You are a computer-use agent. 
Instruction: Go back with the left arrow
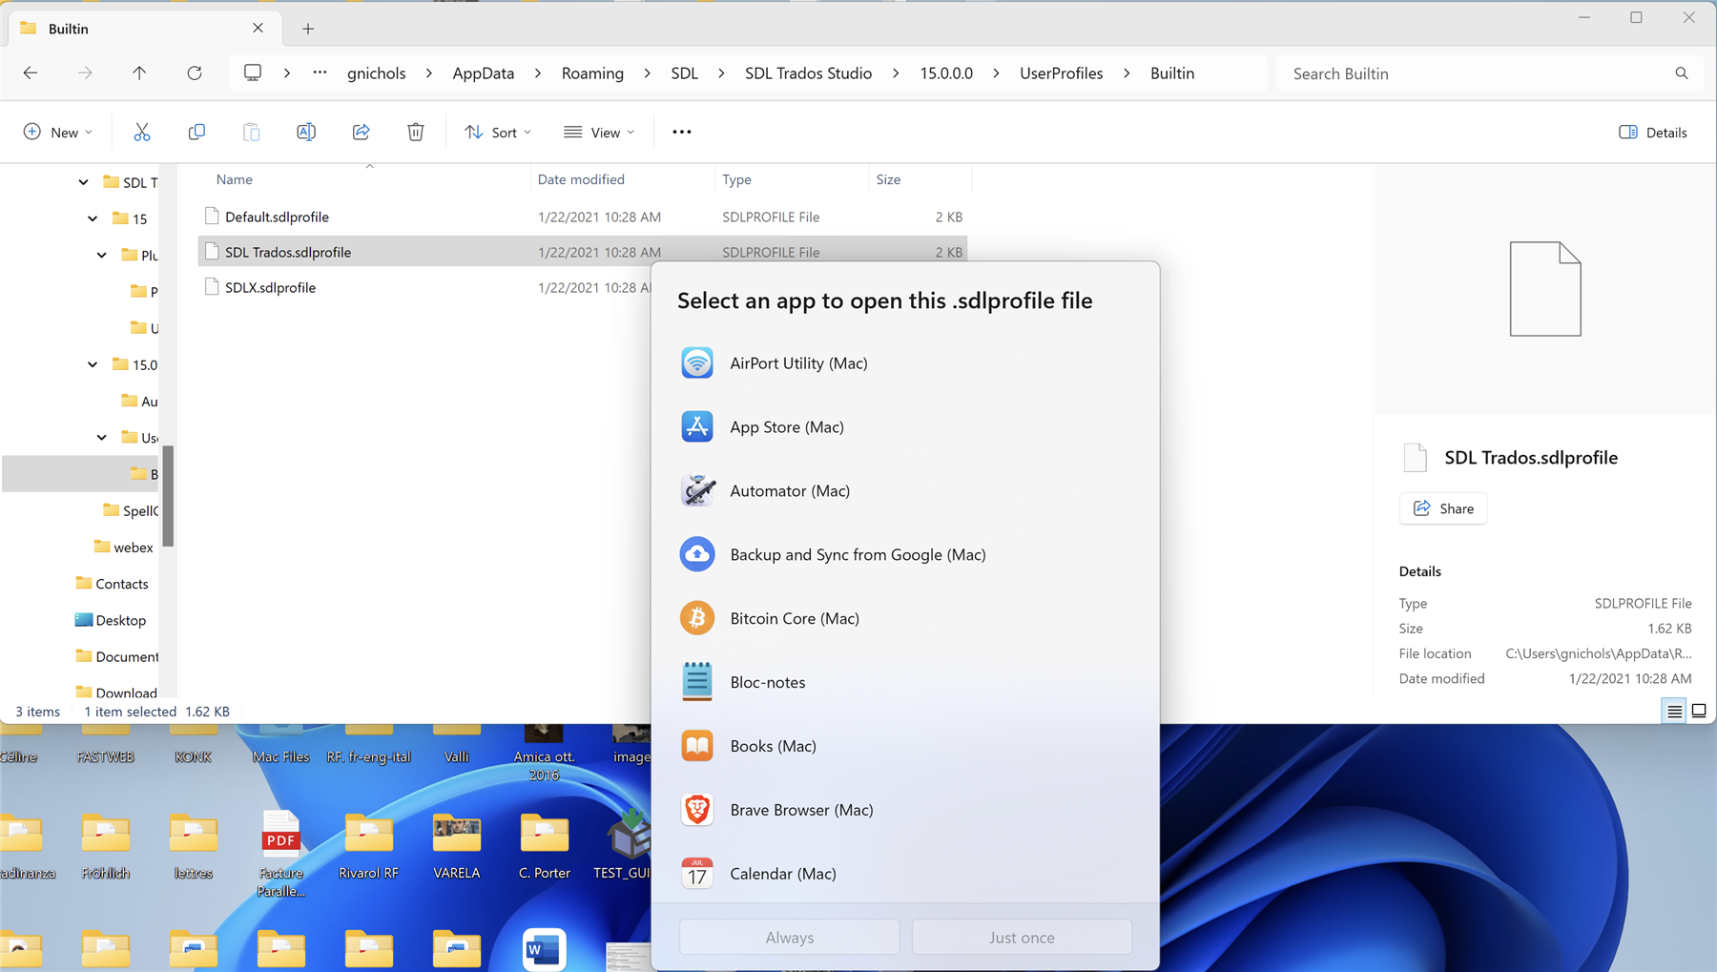tap(31, 73)
